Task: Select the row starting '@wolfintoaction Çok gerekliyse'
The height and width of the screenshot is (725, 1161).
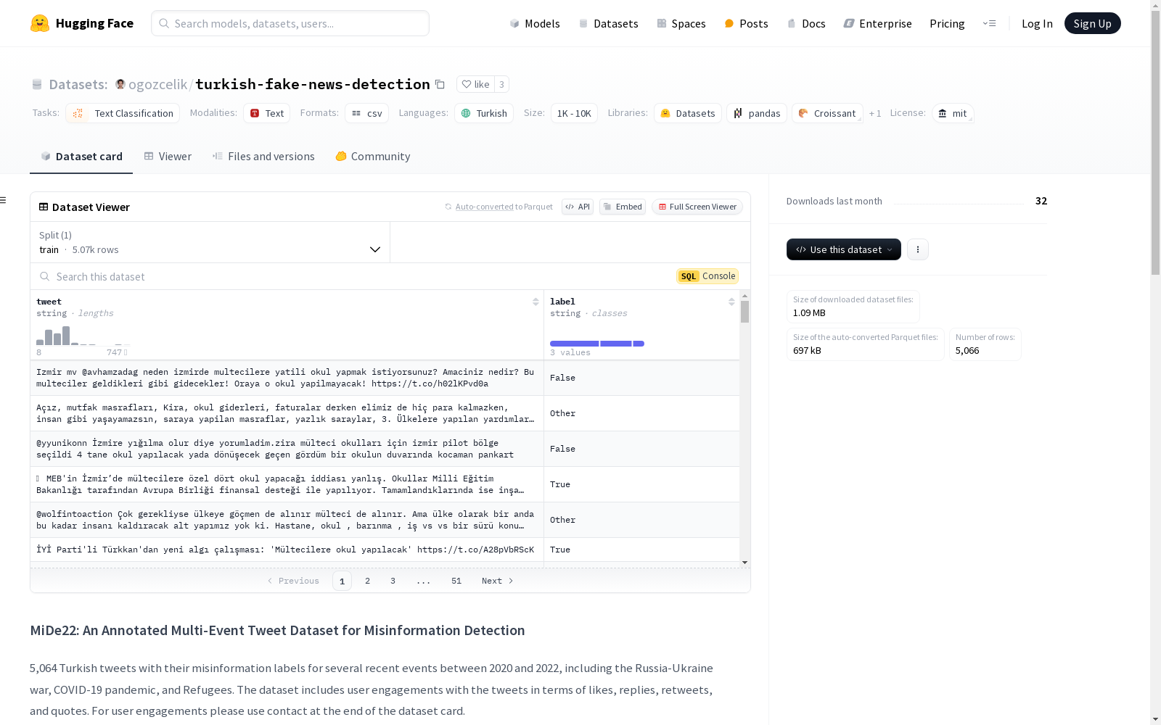Action: tap(385, 520)
